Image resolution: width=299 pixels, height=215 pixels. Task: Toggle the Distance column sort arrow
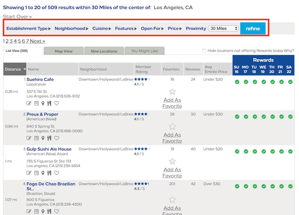(x=25, y=69)
